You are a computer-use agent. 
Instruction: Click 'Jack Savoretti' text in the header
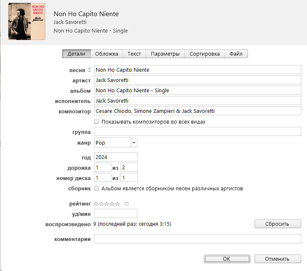tap(70, 22)
